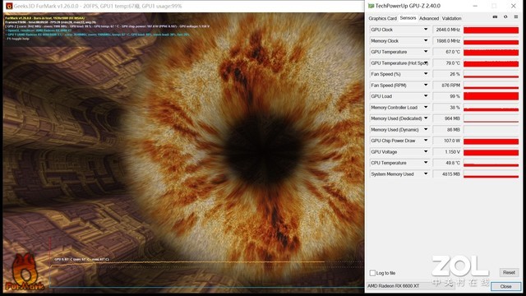526x296 pixels.
Task: Click the GPU Voltage graph bar
Action: [x=491, y=152]
